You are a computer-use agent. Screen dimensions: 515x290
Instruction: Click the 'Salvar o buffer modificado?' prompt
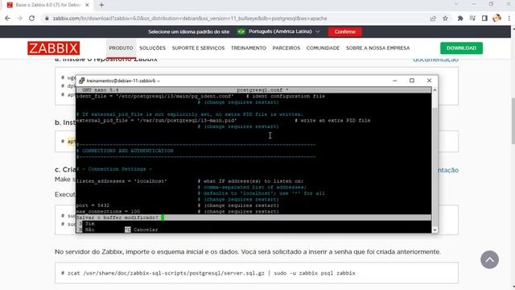point(117,217)
